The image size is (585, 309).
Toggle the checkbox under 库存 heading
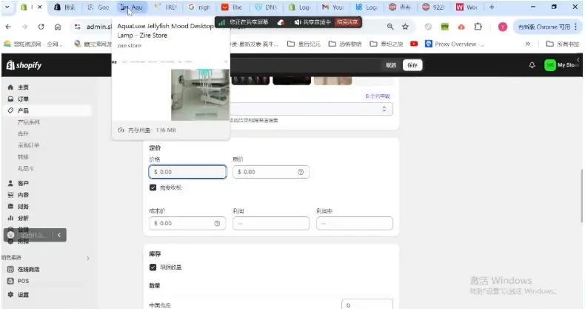(x=153, y=267)
